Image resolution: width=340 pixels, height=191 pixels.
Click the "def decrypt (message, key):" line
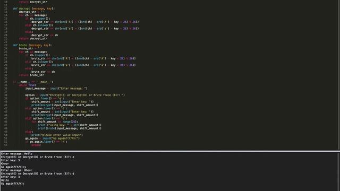click(33, 8)
